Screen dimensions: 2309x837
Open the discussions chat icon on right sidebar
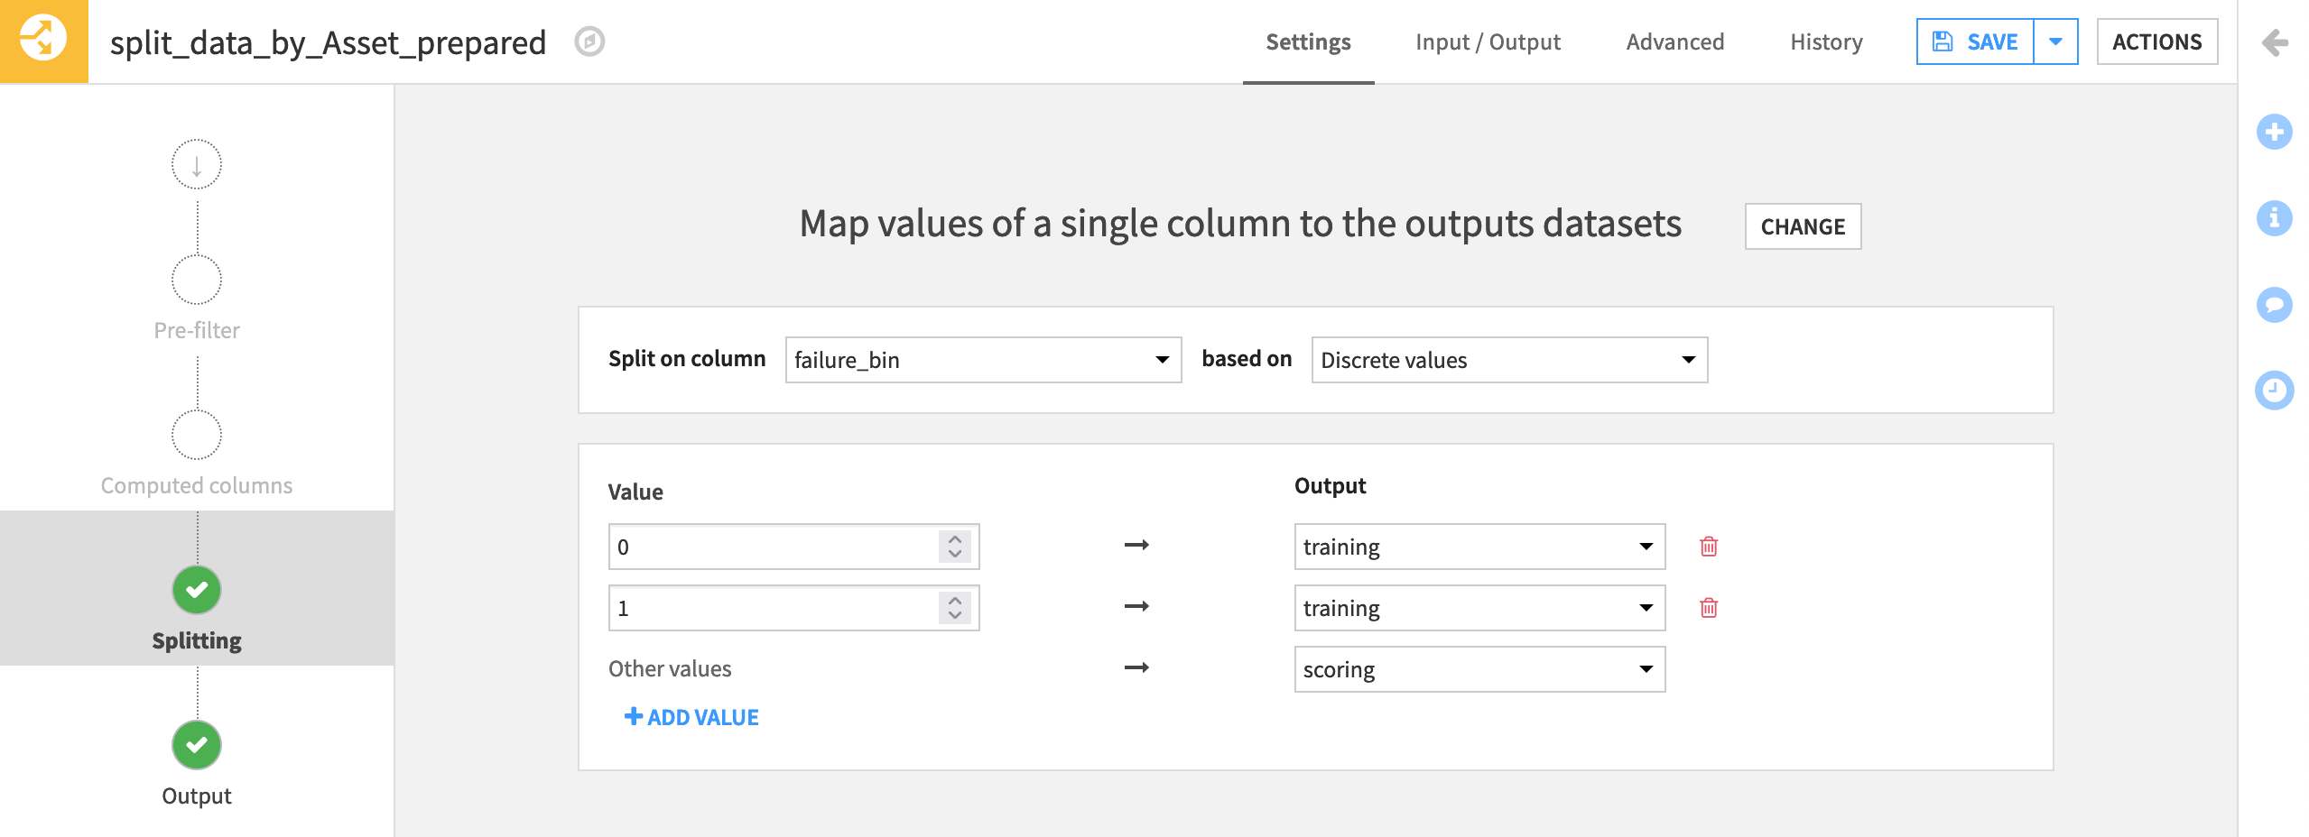pyautogui.click(x=2275, y=305)
